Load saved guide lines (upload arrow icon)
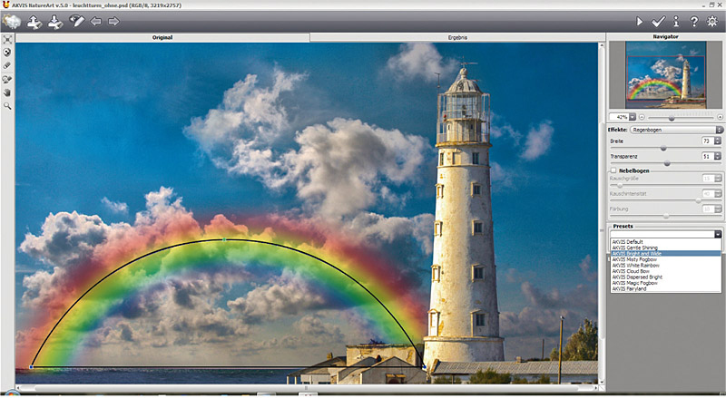Viewport: 726px width, 398px height. coord(34,21)
